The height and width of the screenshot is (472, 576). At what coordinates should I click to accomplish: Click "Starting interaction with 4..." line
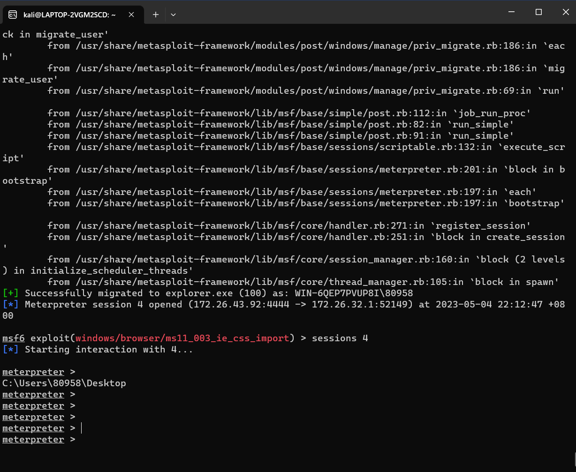(x=109, y=349)
